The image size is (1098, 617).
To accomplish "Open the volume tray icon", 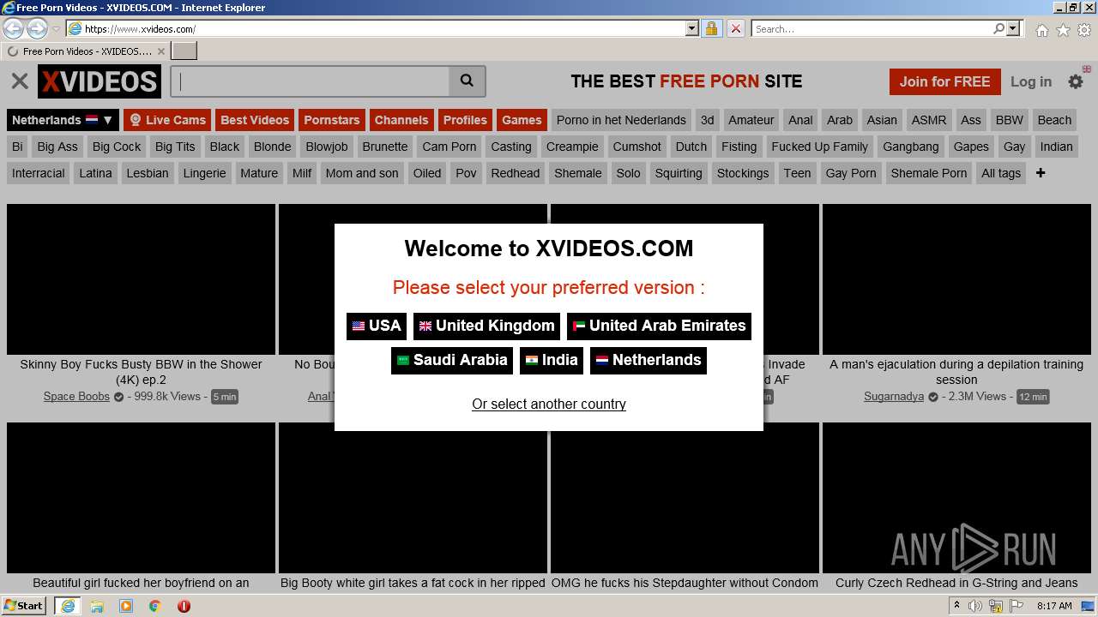I will point(975,606).
